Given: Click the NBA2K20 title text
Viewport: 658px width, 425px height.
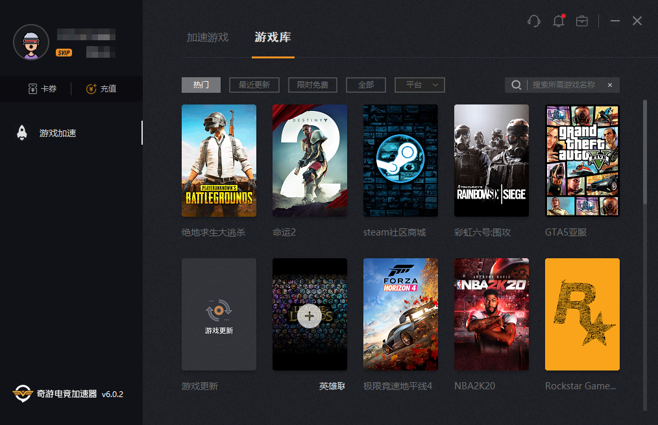Looking at the screenshot, I should coord(474,386).
